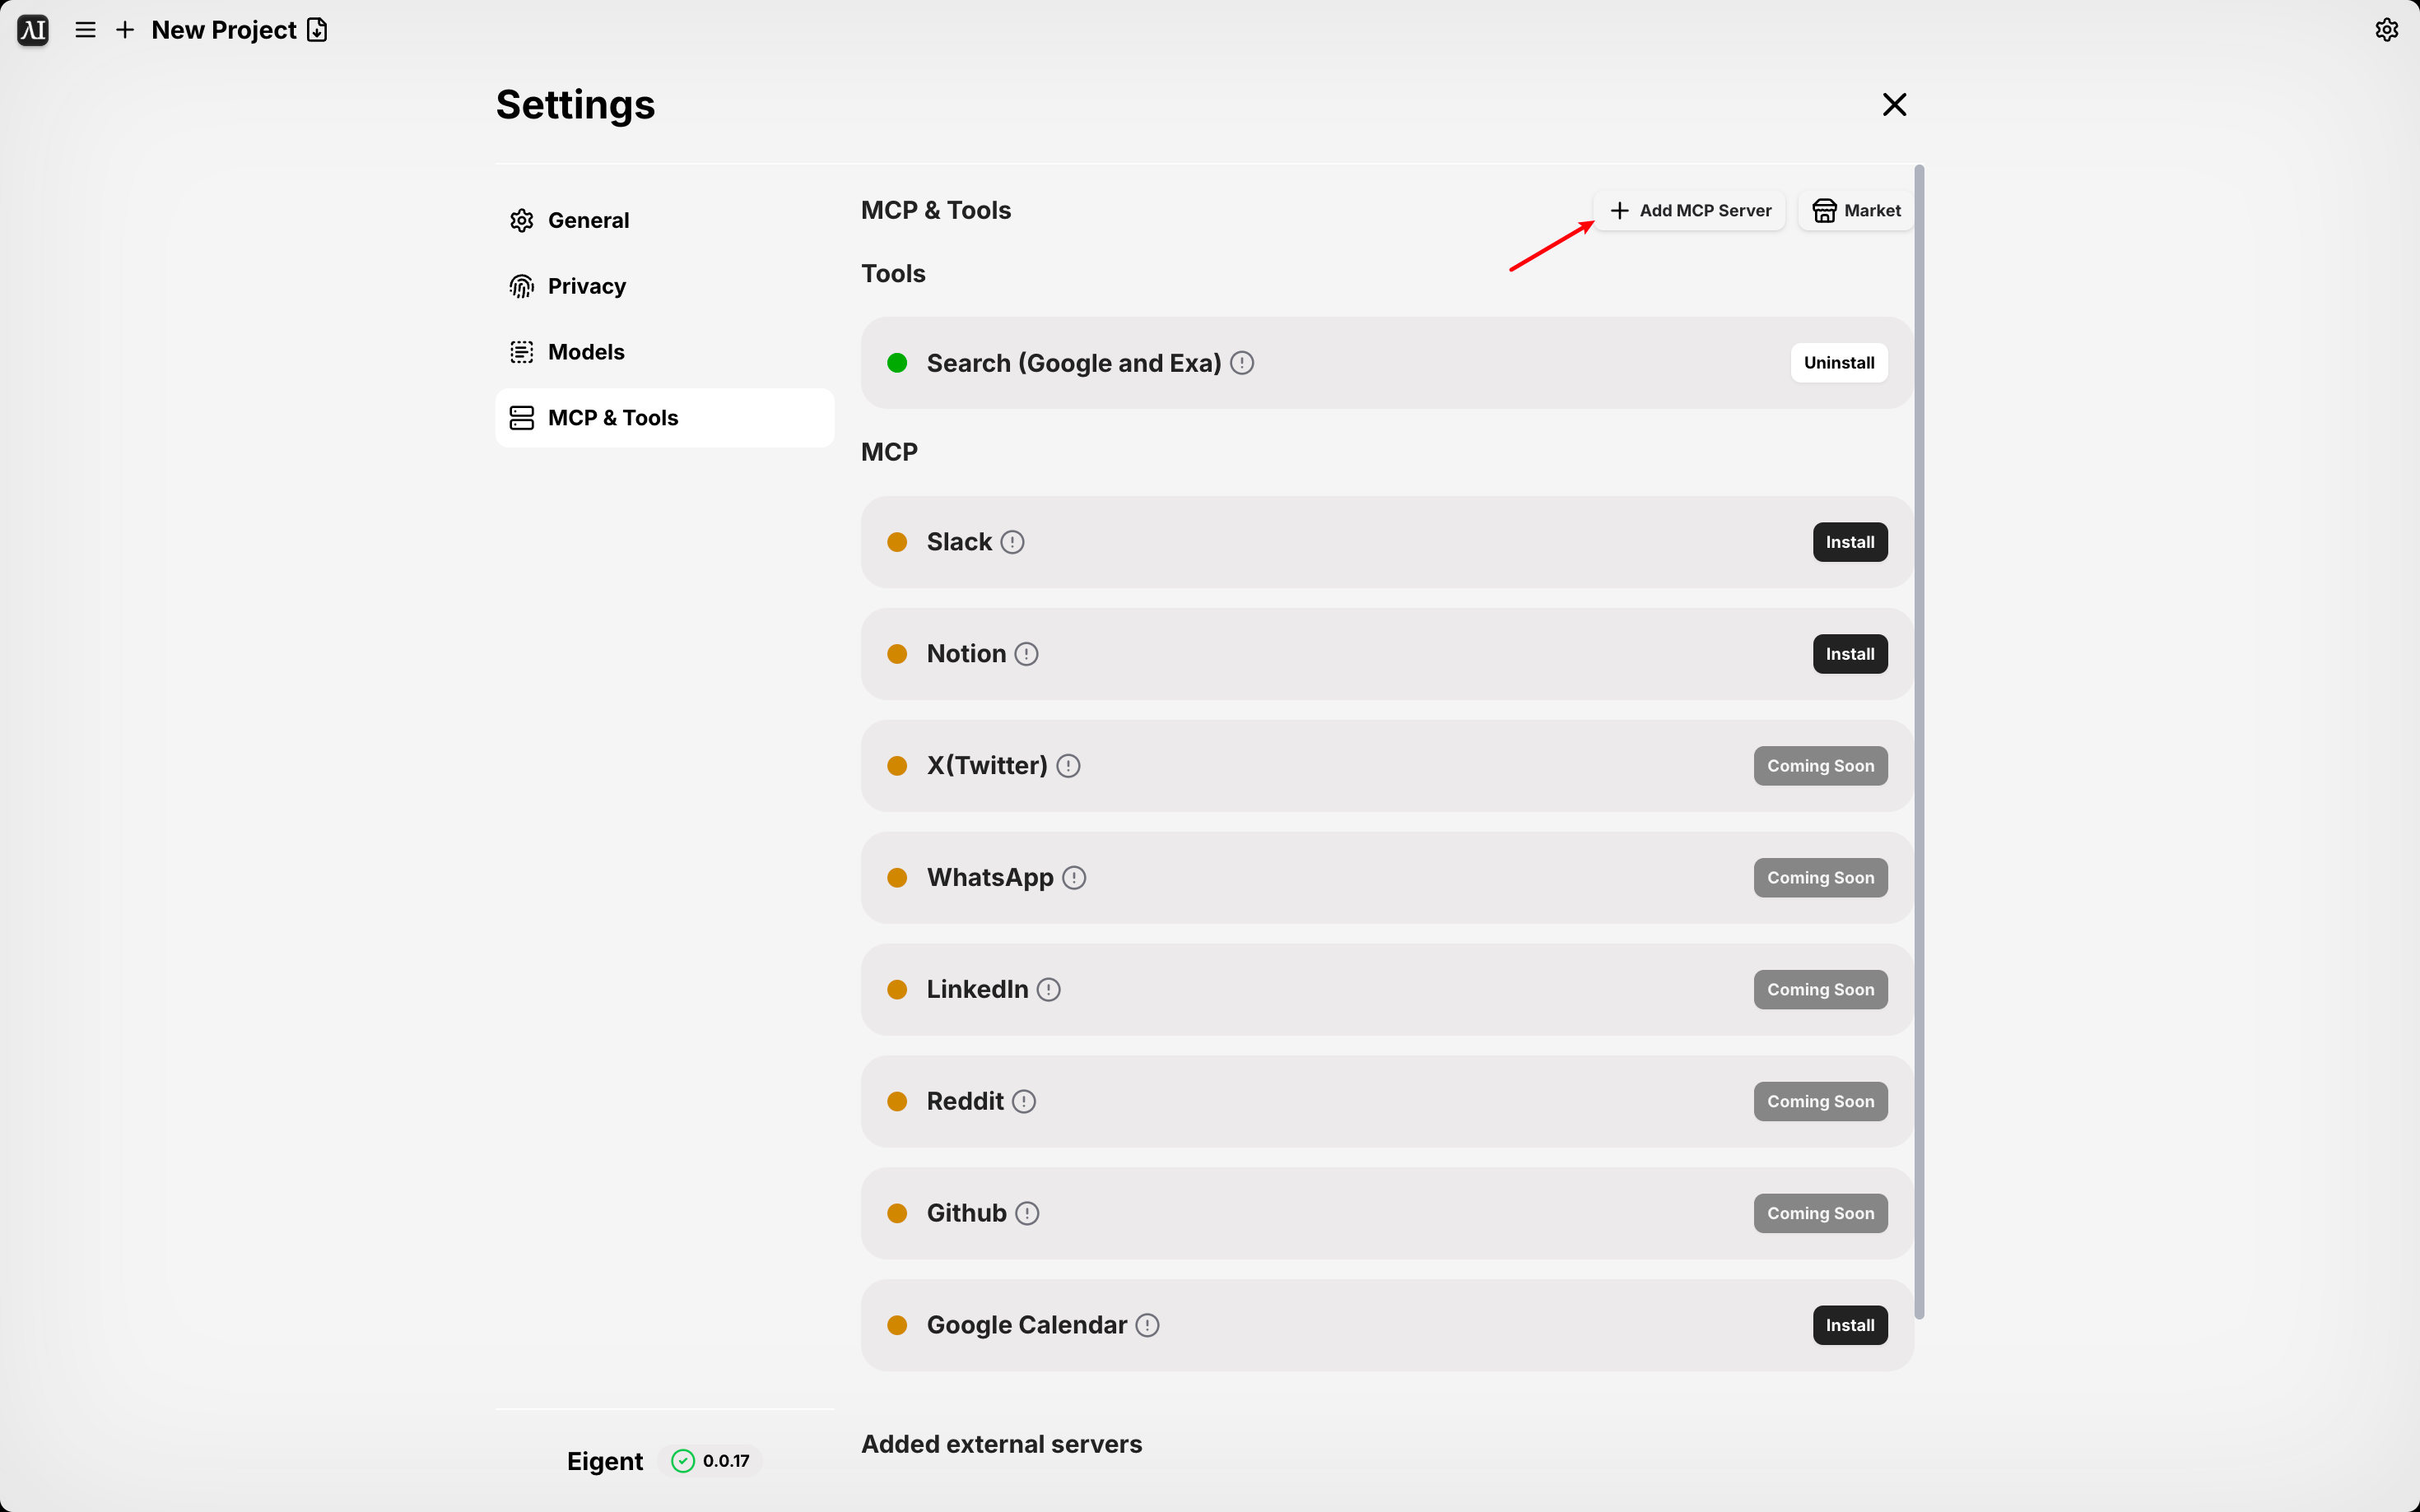
Task: Click the MCP & Tools server icon
Action: tap(521, 418)
